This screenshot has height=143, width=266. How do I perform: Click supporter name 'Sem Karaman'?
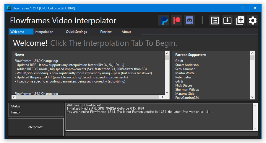pos(185,69)
